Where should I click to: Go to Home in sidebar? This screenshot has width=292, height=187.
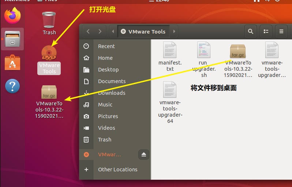pos(115,58)
